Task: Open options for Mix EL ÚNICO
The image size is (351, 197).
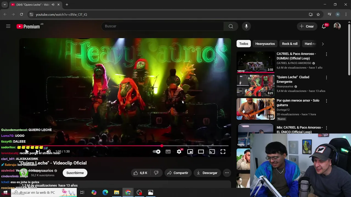Action: tap(326, 128)
